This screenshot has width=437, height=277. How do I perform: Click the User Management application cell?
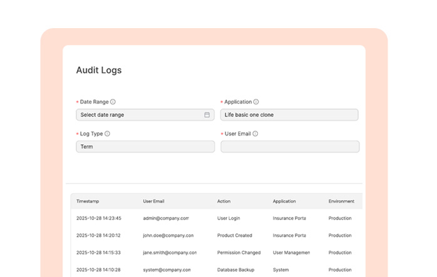tap(292, 253)
